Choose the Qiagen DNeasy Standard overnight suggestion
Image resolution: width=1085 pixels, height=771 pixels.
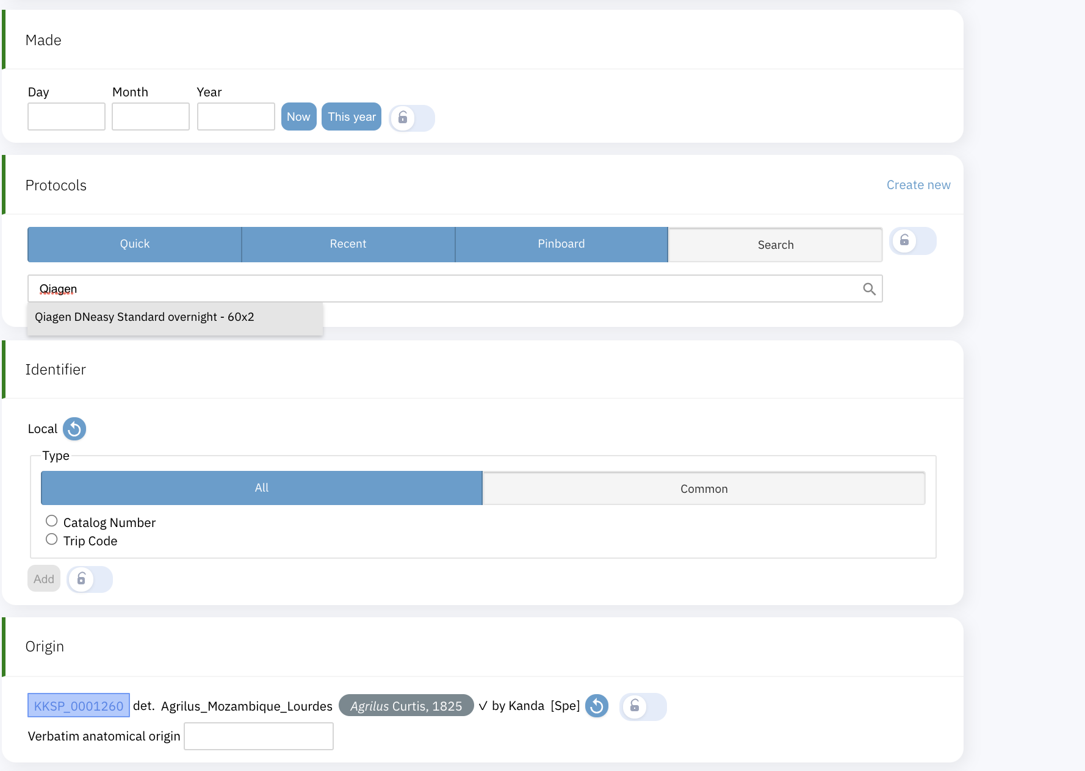click(175, 318)
